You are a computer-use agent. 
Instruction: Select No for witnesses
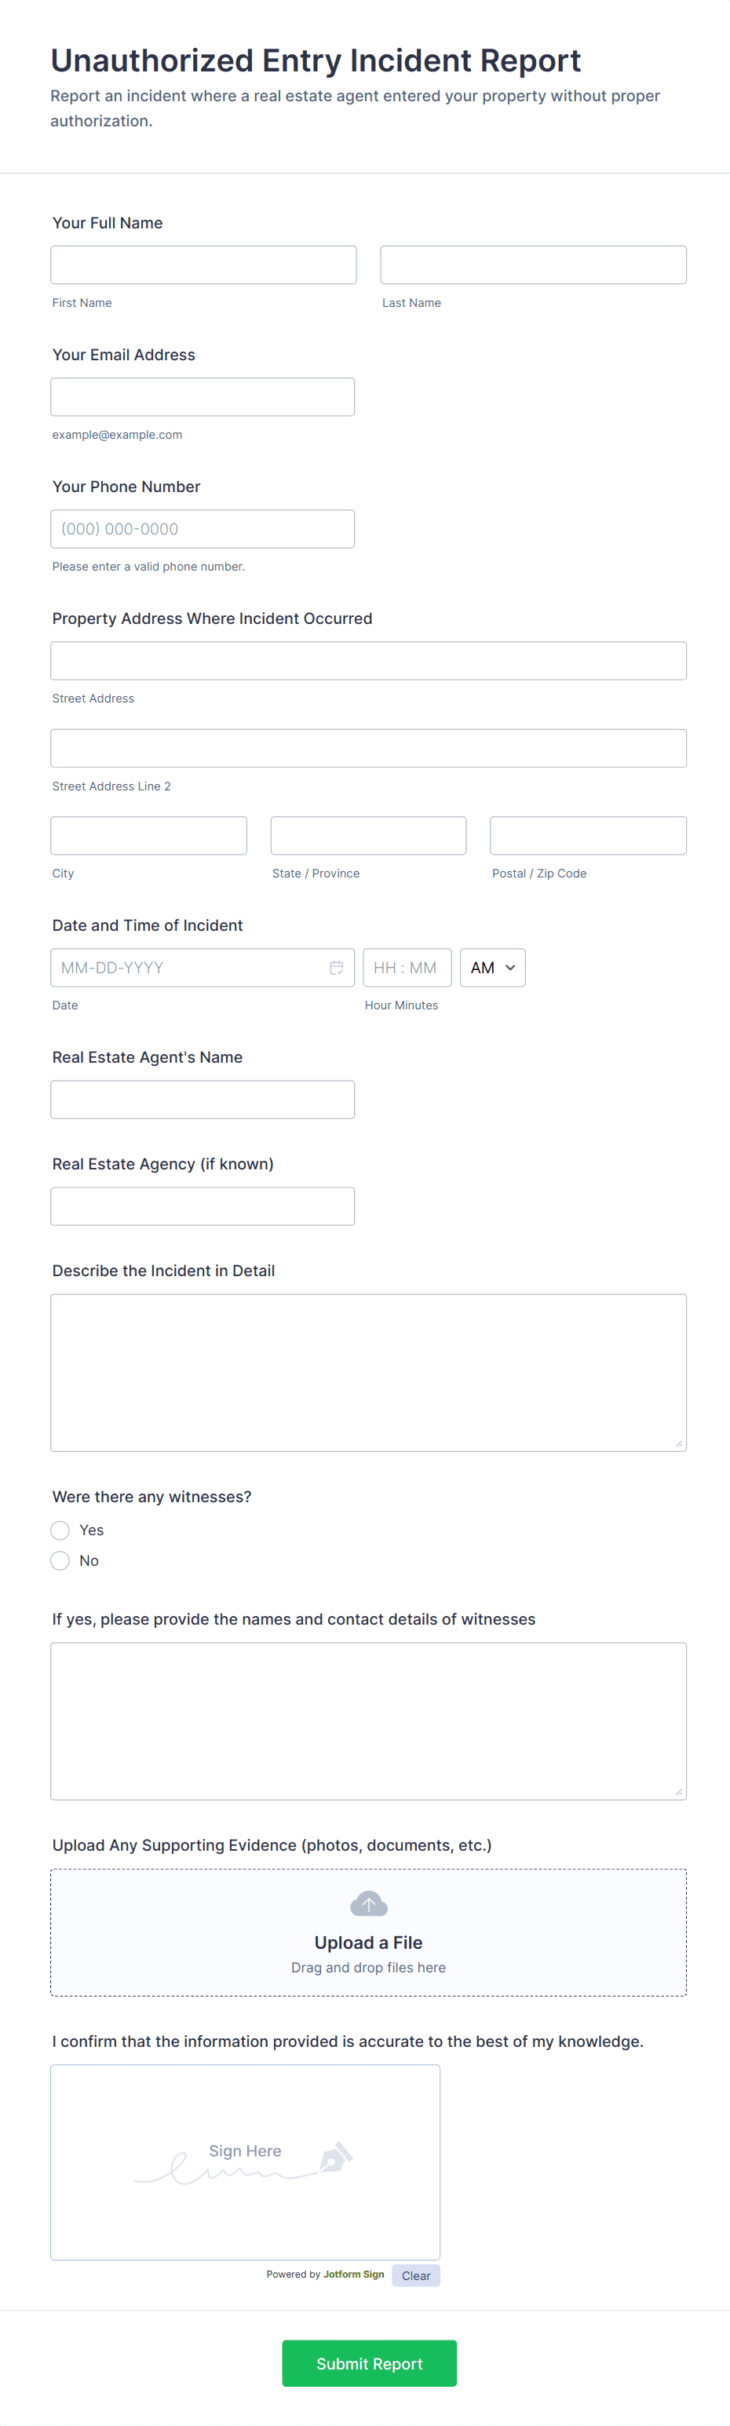tap(60, 1560)
